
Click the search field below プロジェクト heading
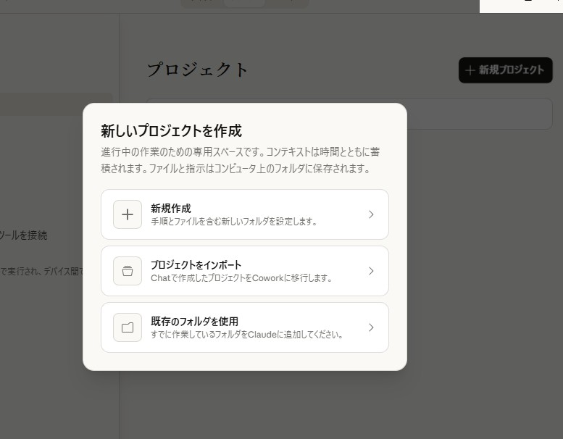[x=478, y=114]
